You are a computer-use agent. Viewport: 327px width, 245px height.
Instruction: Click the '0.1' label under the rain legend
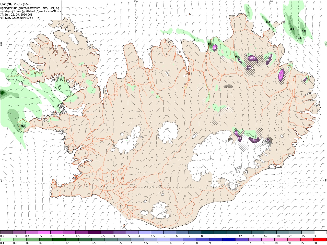2,243
